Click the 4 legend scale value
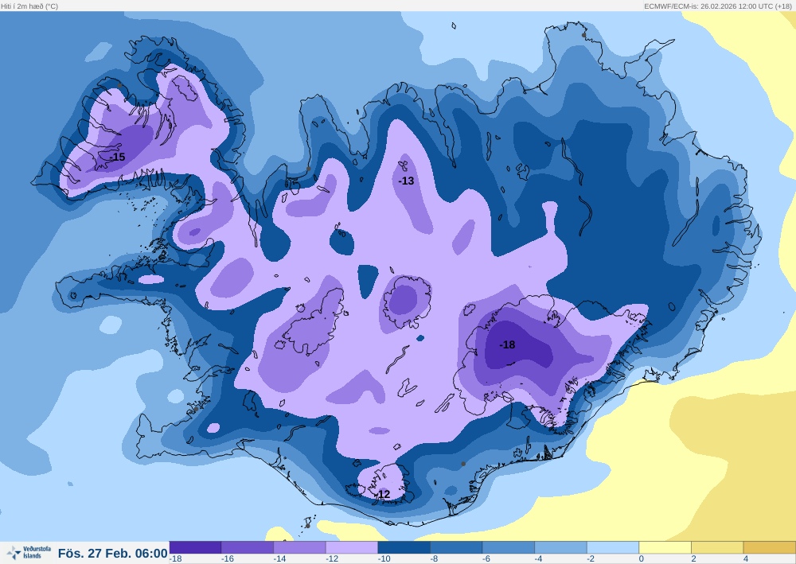Image resolution: width=796 pixels, height=564 pixels. point(747,559)
